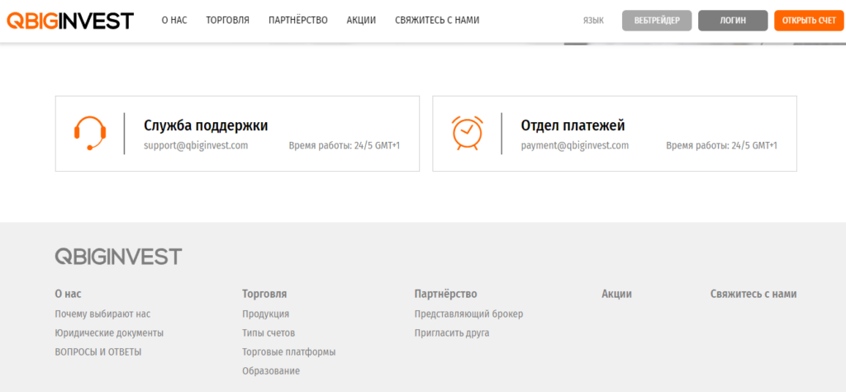The image size is (846, 392).
Task: Click working hours text under Отдел платежей
Action: (x=721, y=145)
